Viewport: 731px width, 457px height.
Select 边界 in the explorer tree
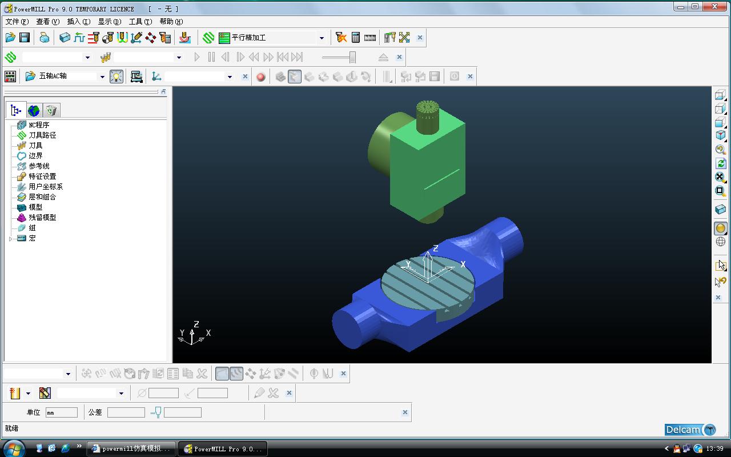35,155
